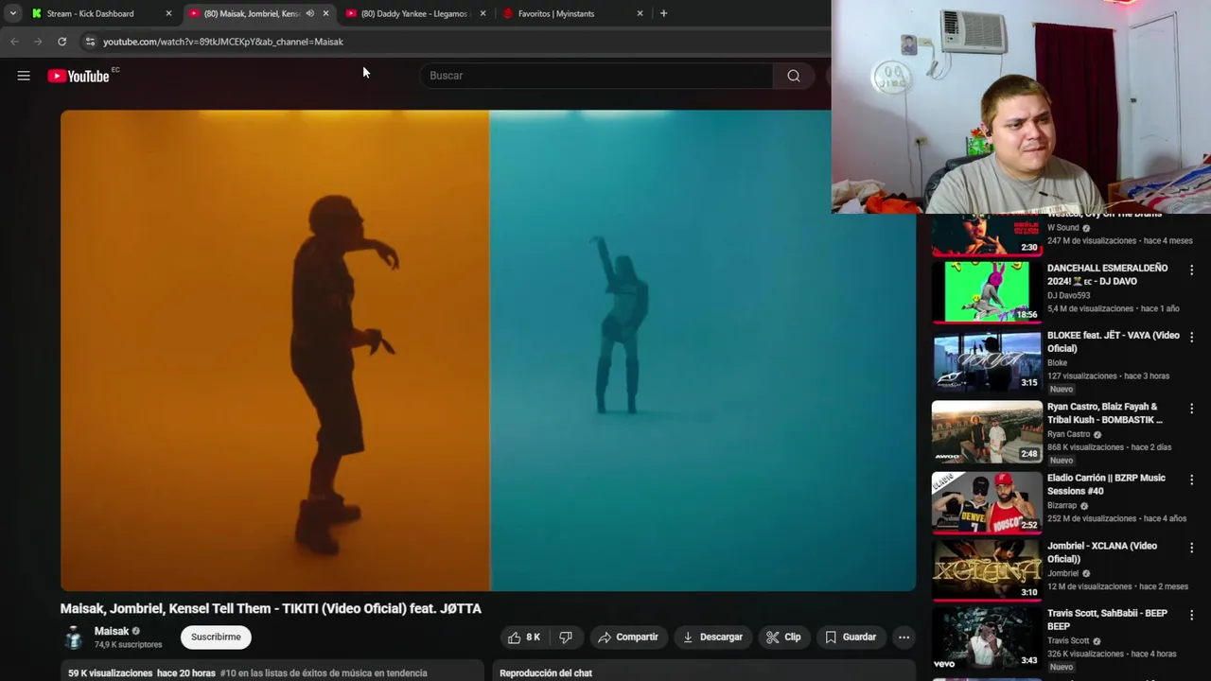Open the DJ Davo593 channel name
Viewport: 1211px width, 681px height.
coord(1069,295)
